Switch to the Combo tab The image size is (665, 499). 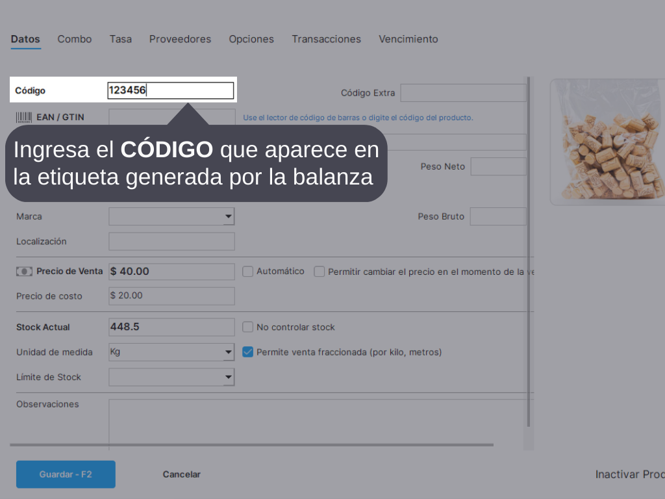click(x=74, y=39)
